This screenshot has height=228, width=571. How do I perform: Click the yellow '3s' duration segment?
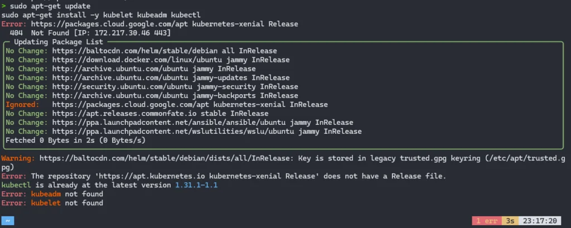510,221
